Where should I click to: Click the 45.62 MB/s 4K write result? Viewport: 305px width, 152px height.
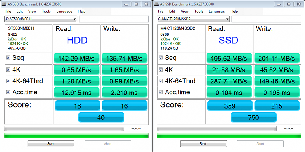point(277,70)
